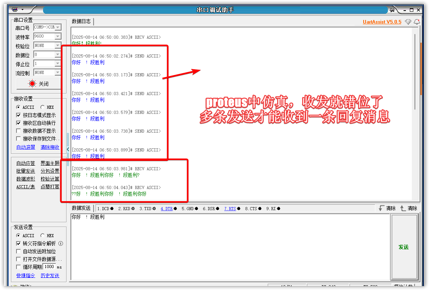Screen dimensions: 429x290
Task: Toggle the 7.RTS signal indicator
Action: coord(232,209)
